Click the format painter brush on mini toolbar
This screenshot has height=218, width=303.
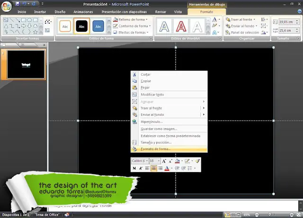click(197, 161)
